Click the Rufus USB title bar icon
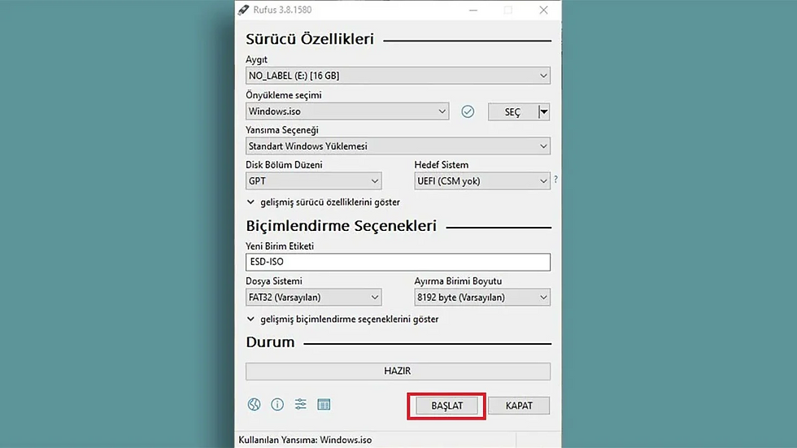 [243, 10]
